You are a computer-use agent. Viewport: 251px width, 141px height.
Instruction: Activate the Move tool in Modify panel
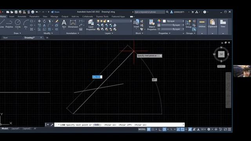click(39, 21)
